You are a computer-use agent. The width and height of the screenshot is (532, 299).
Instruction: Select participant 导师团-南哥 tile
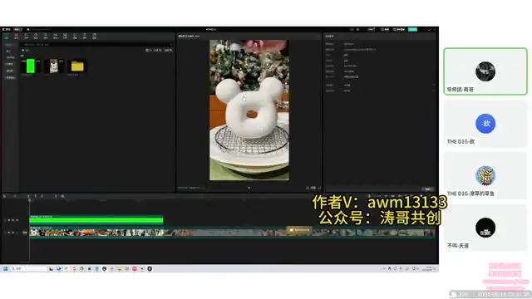tap(485, 71)
